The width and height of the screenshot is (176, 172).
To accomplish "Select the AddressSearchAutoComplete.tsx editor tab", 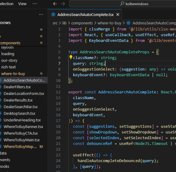I will point(85,15).
